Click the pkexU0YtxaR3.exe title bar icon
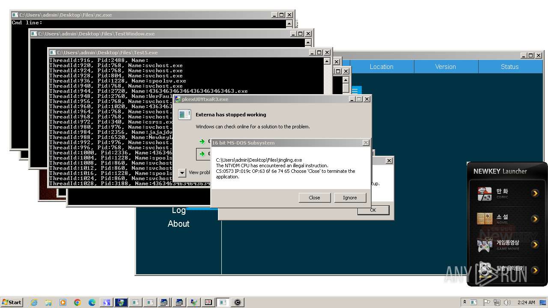The image size is (548, 308). coord(177,99)
